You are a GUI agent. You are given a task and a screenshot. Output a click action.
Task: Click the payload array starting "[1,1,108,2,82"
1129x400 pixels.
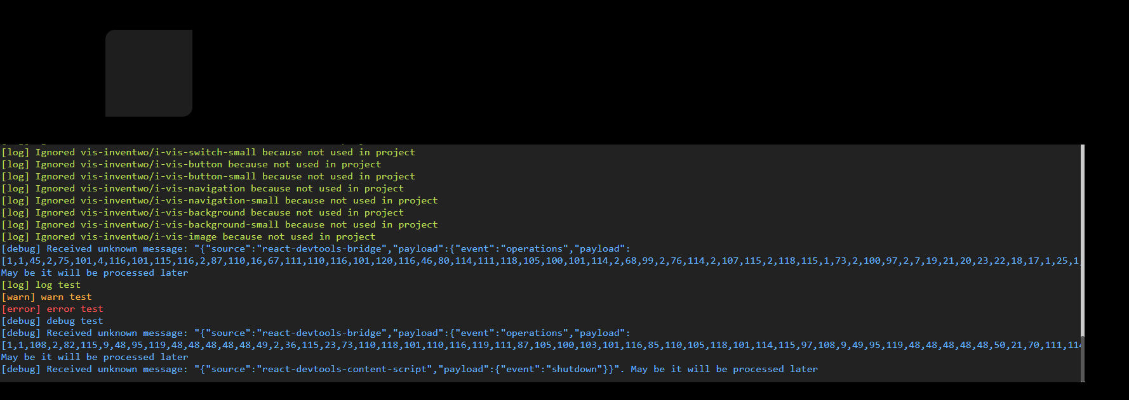click(x=540, y=345)
